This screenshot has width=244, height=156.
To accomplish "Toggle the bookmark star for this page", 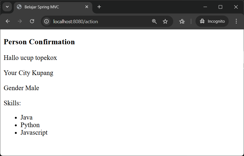I will [x=165, y=21].
